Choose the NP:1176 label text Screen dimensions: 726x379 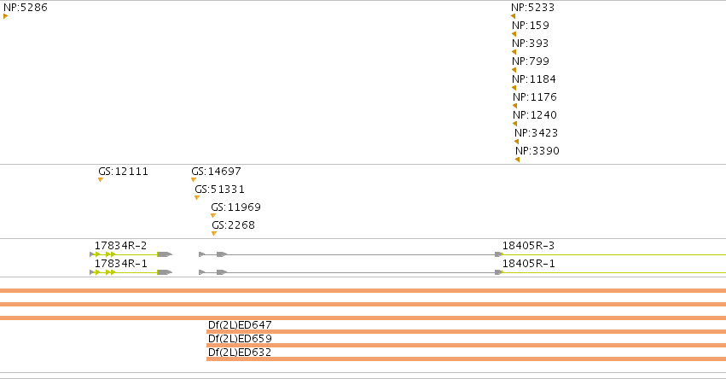[x=535, y=97]
